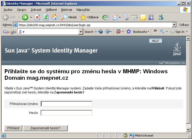Click the Print icon

(126, 17)
